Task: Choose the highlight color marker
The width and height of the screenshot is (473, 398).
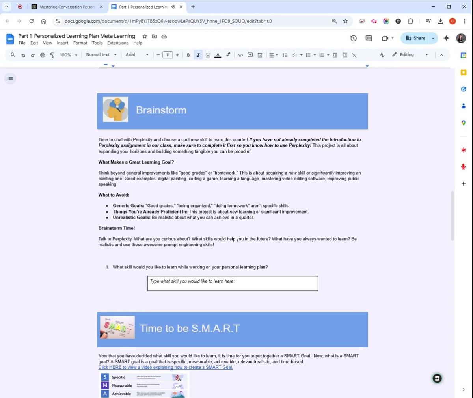Action: (228, 55)
